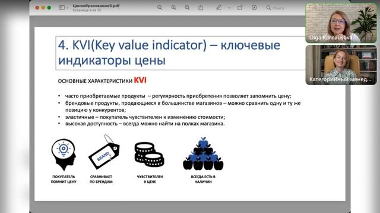
Task: Open the Share icon in Preview toolbar
Action: click(x=201, y=8)
